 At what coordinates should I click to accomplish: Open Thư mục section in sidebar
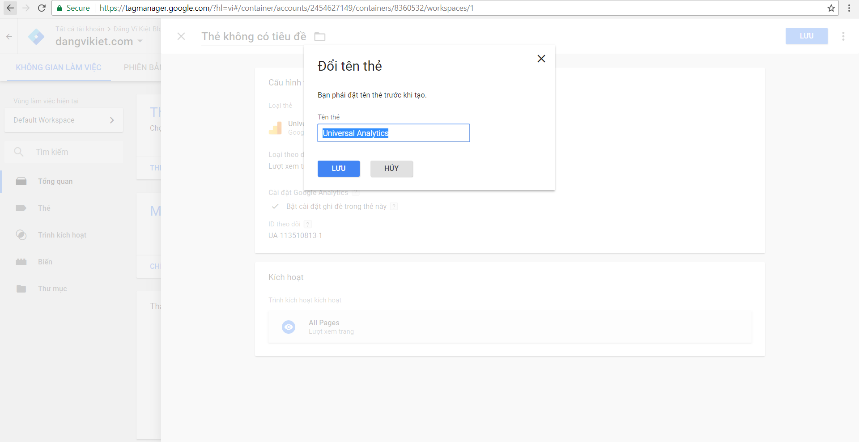click(x=52, y=289)
